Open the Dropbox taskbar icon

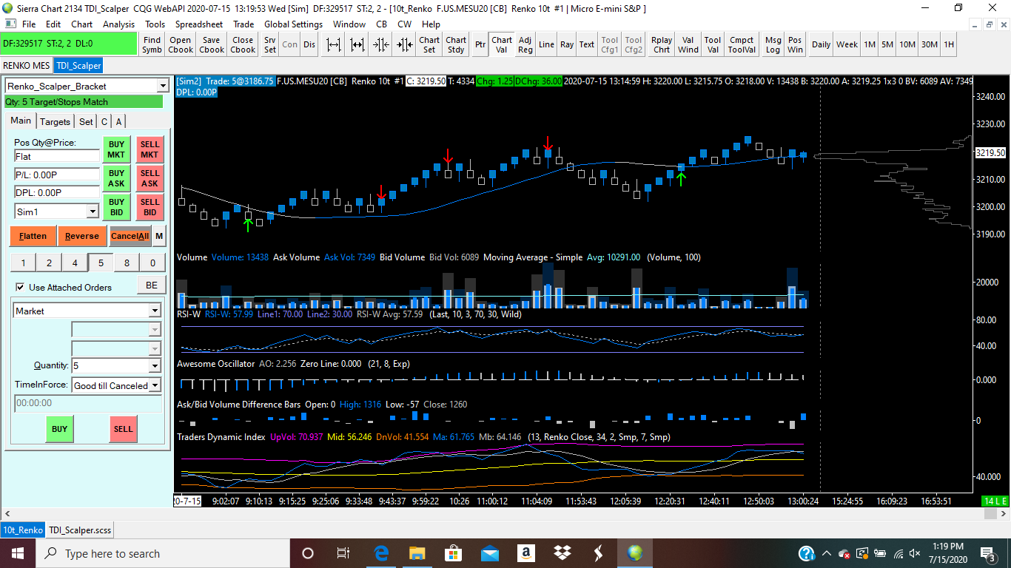coord(562,553)
